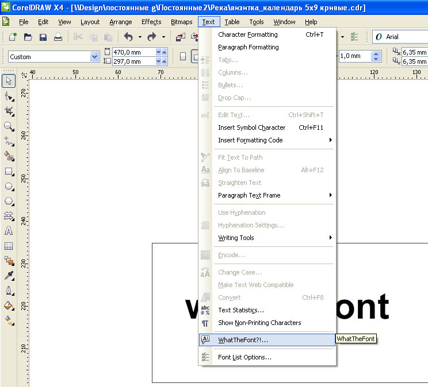Open the Window menu
428x387 pixels.
point(284,22)
